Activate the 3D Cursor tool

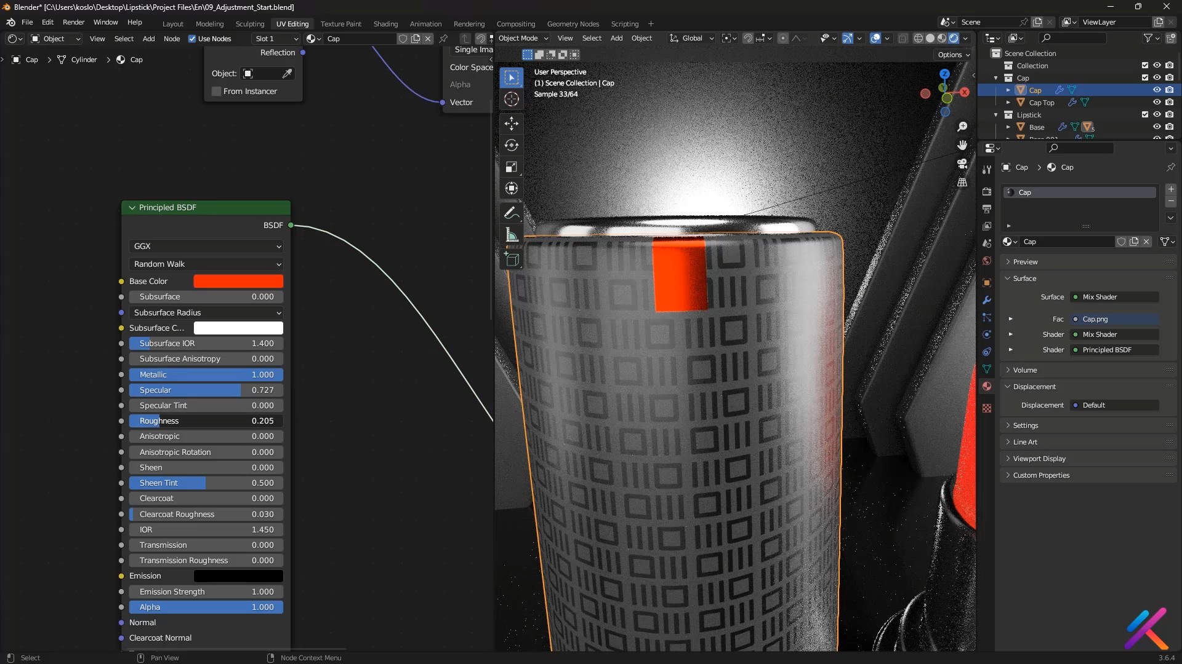[x=511, y=99]
